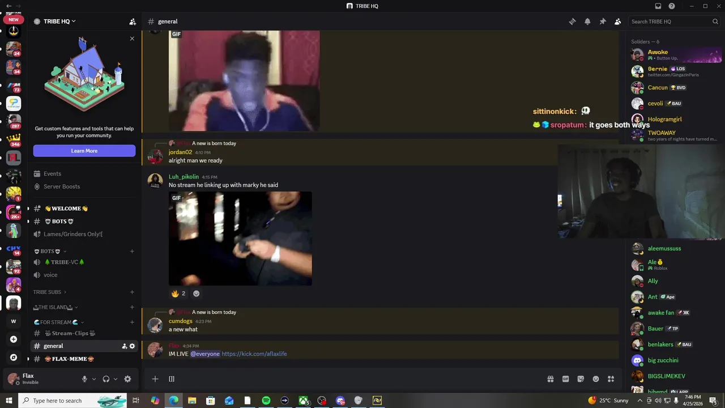Click invite people icon beside TRIBE HQ
The image size is (725, 408).
[133, 22]
